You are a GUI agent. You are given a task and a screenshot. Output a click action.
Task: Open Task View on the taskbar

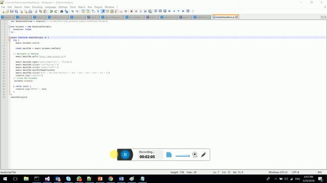pos(15,178)
